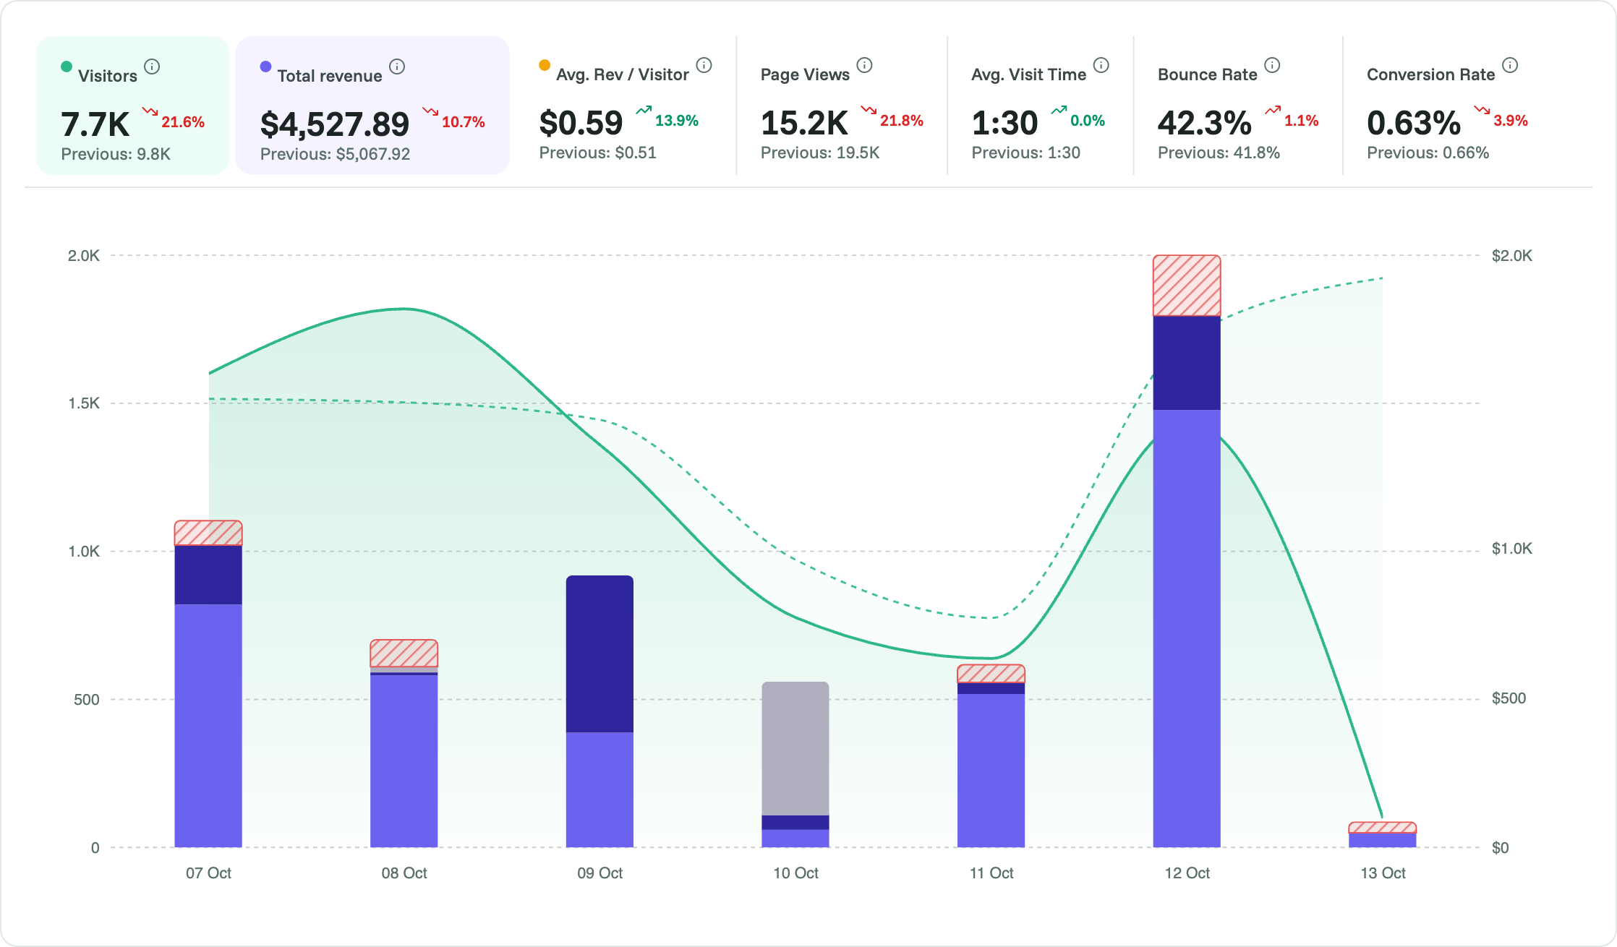Click the "13 Oct" axis label
Screen dimensions: 1617x947
pyautogui.click(x=1383, y=873)
